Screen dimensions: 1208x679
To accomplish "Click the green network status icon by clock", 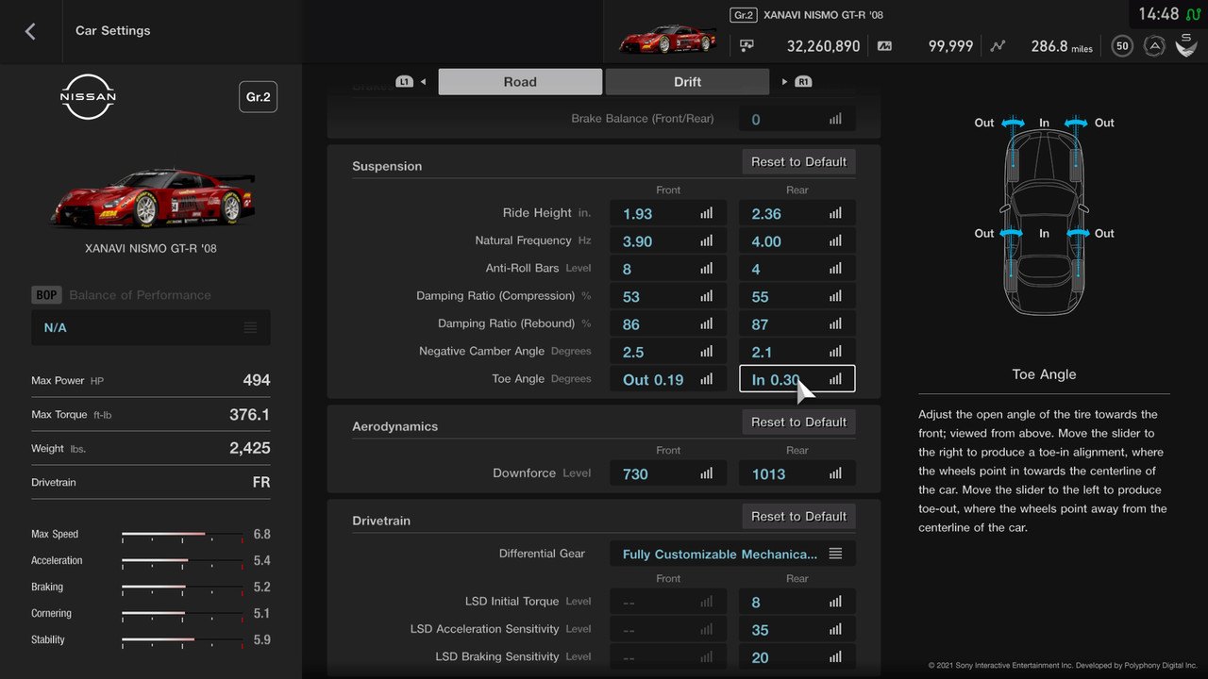I will pos(1194,14).
